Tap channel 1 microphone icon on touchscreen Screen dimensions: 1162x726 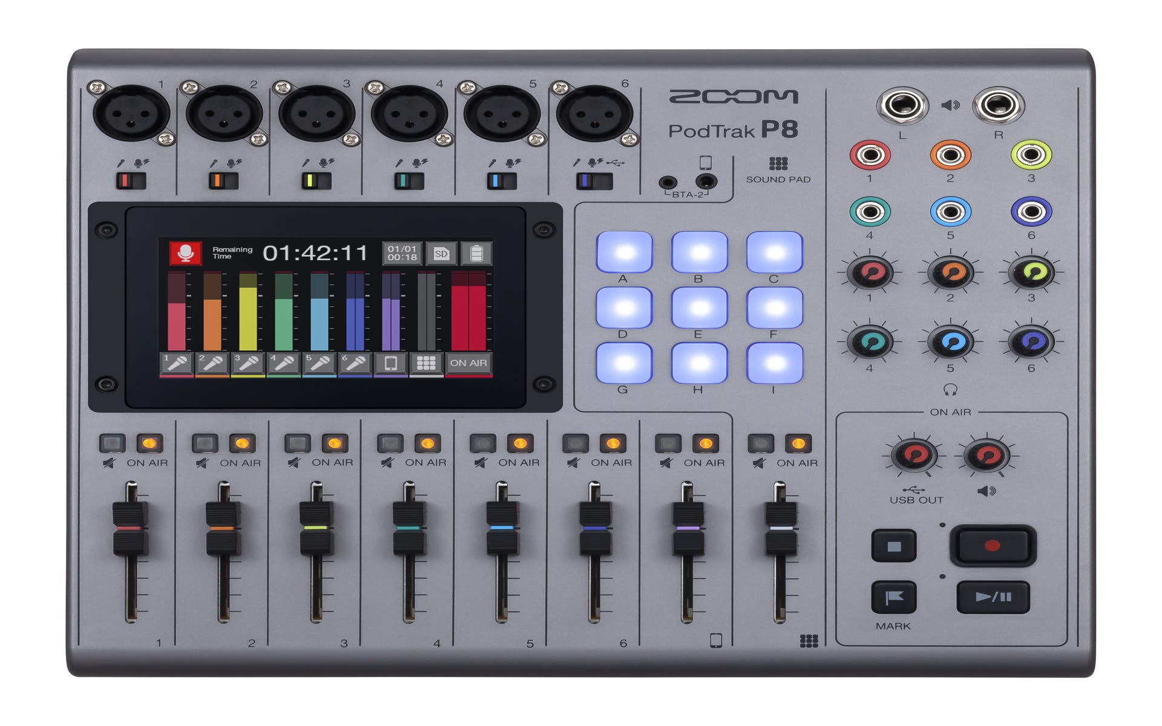coord(176,363)
